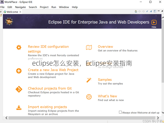Open Import existing projects link
The height and width of the screenshot is (123, 164).
pos(47,107)
